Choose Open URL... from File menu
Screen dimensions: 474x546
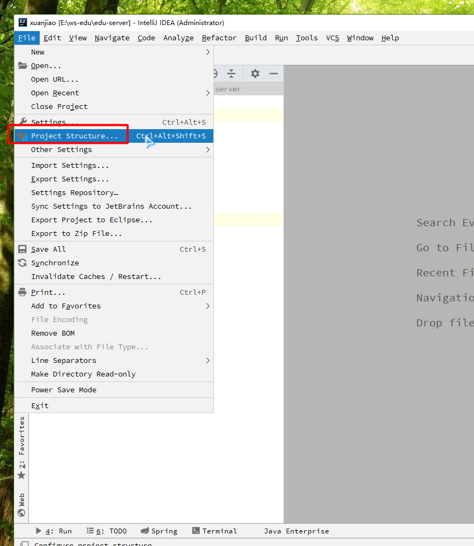(x=114, y=80)
